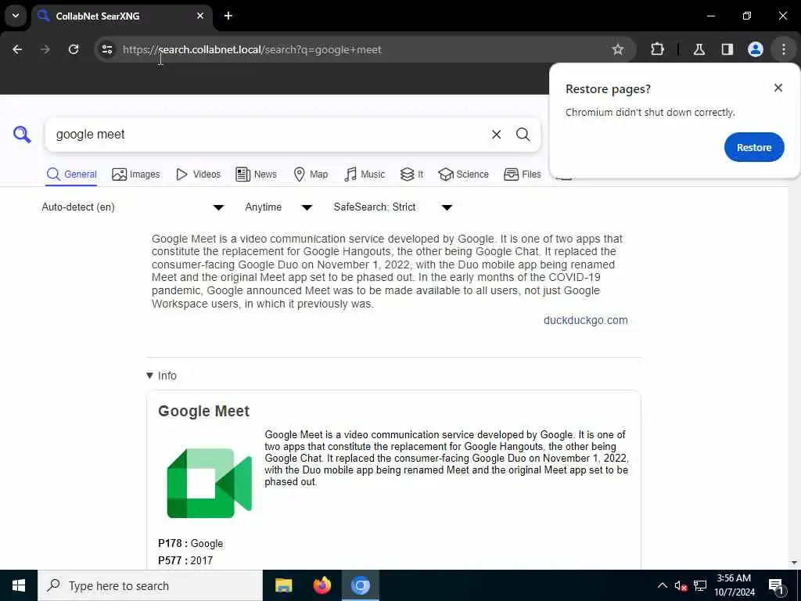The width and height of the screenshot is (801, 601).
Task: Reload the current page
Action: coord(74,49)
